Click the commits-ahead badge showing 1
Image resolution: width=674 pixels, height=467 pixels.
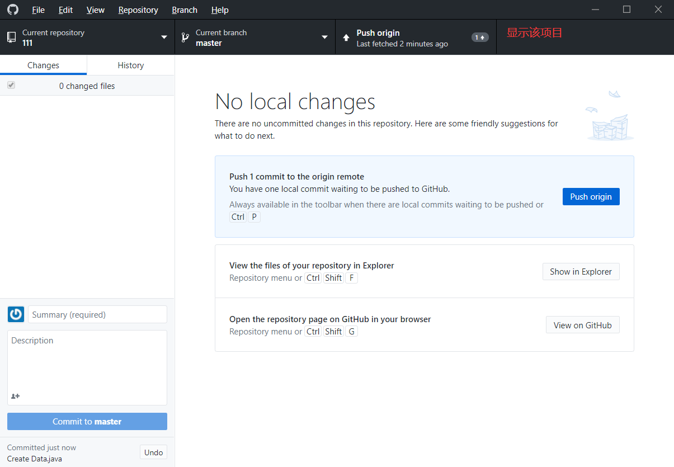click(480, 37)
